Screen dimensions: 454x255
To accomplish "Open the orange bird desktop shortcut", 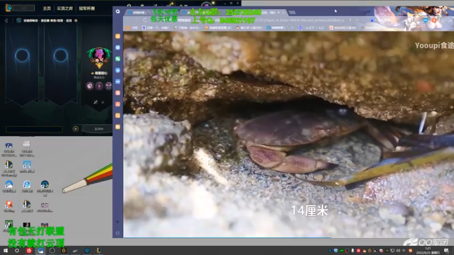I will (x=9, y=206).
